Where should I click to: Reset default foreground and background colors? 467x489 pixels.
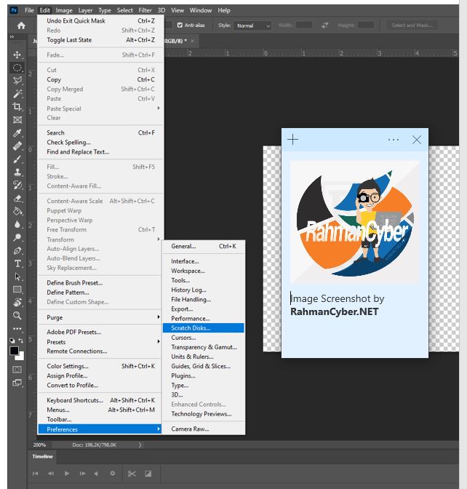point(12,341)
